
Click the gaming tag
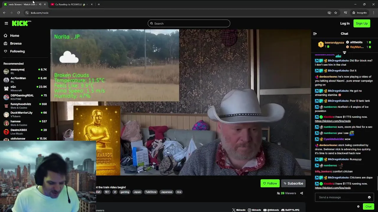point(125,192)
